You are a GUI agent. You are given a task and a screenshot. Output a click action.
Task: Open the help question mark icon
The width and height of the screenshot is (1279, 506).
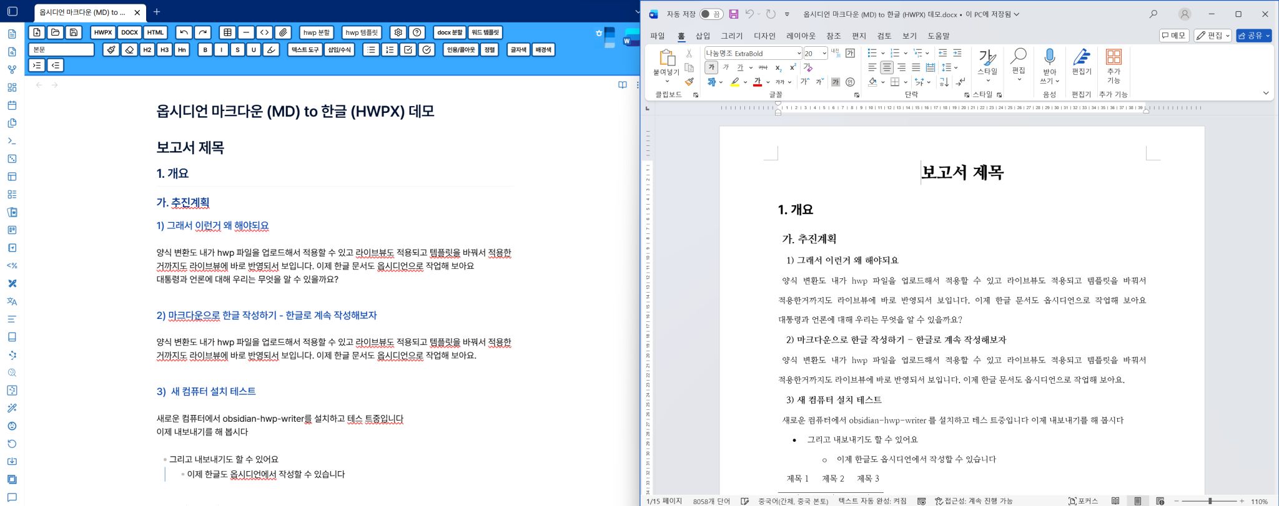pos(417,32)
